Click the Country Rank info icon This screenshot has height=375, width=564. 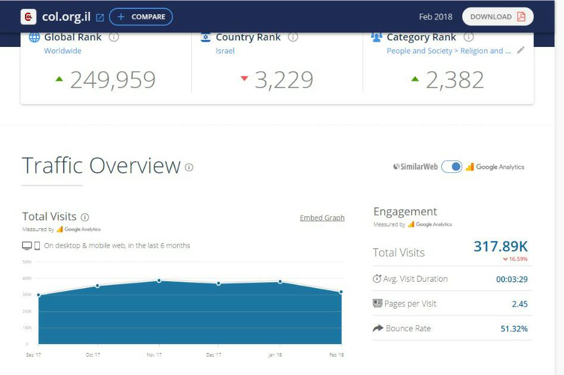point(293,37)
